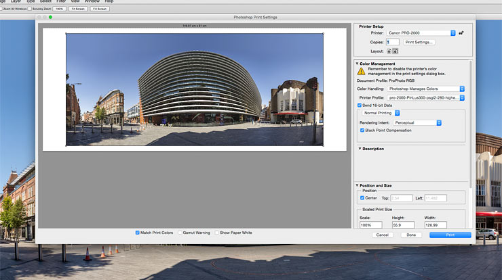Select landscape layout orientation icon
The height and width of the screenshot is (280, 502).
[x=395, y=51]
